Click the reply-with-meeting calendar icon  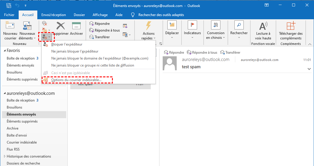coord(125,26)
